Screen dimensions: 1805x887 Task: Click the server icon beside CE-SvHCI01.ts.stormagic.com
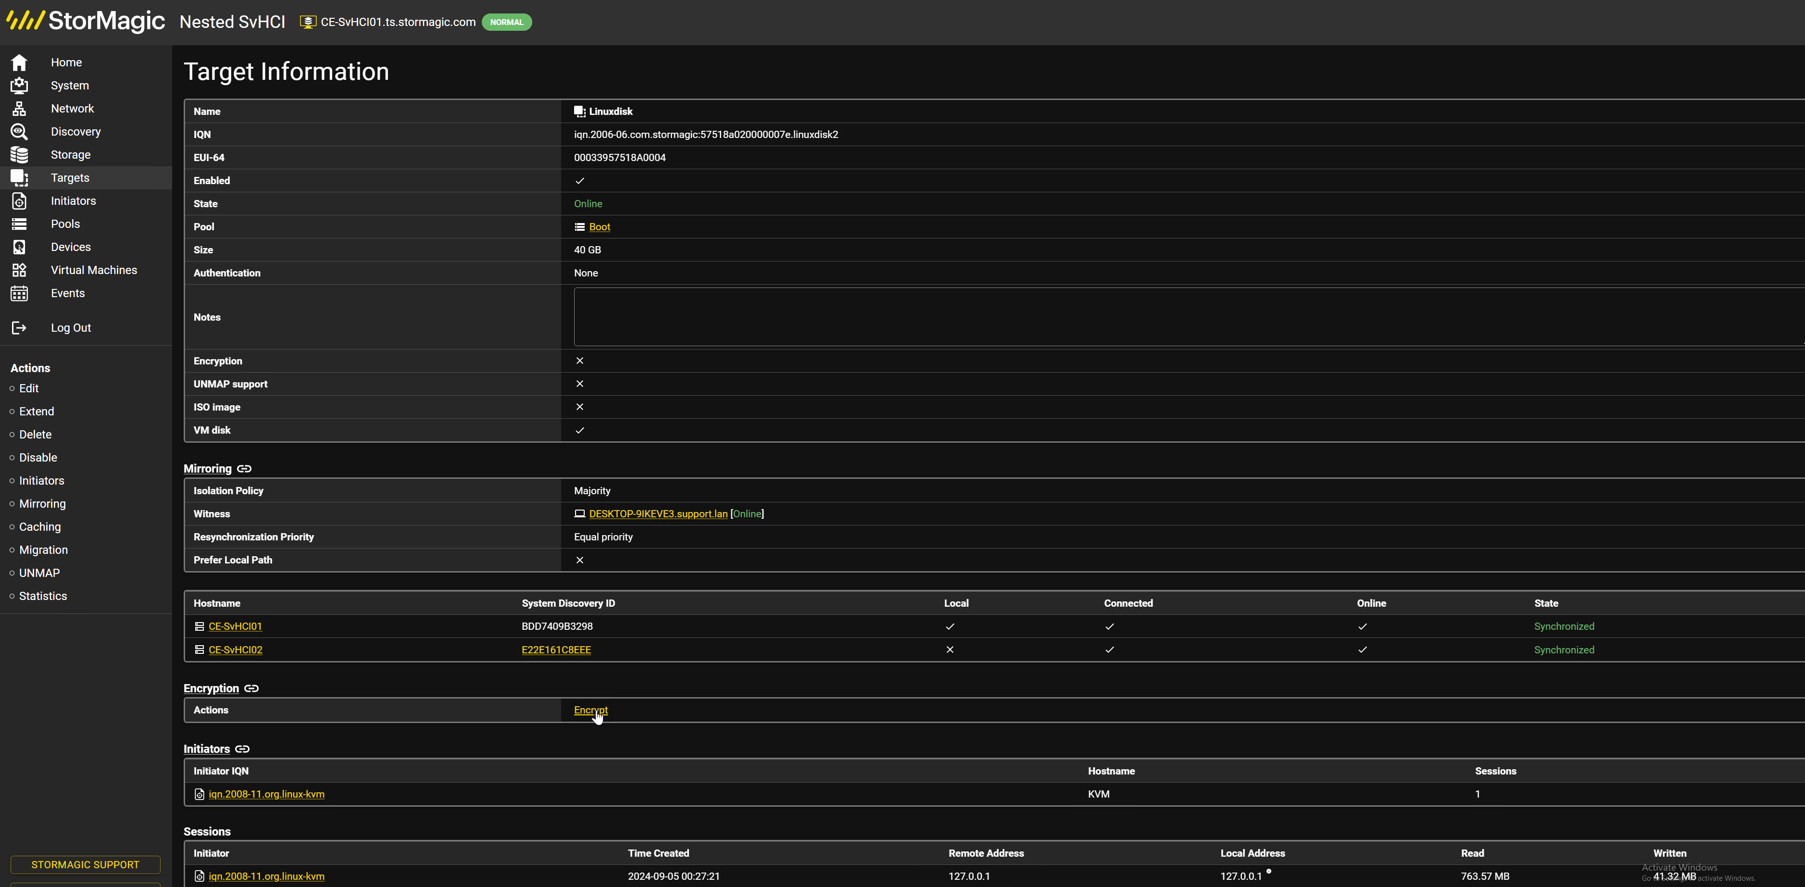(x=308, y=22)
